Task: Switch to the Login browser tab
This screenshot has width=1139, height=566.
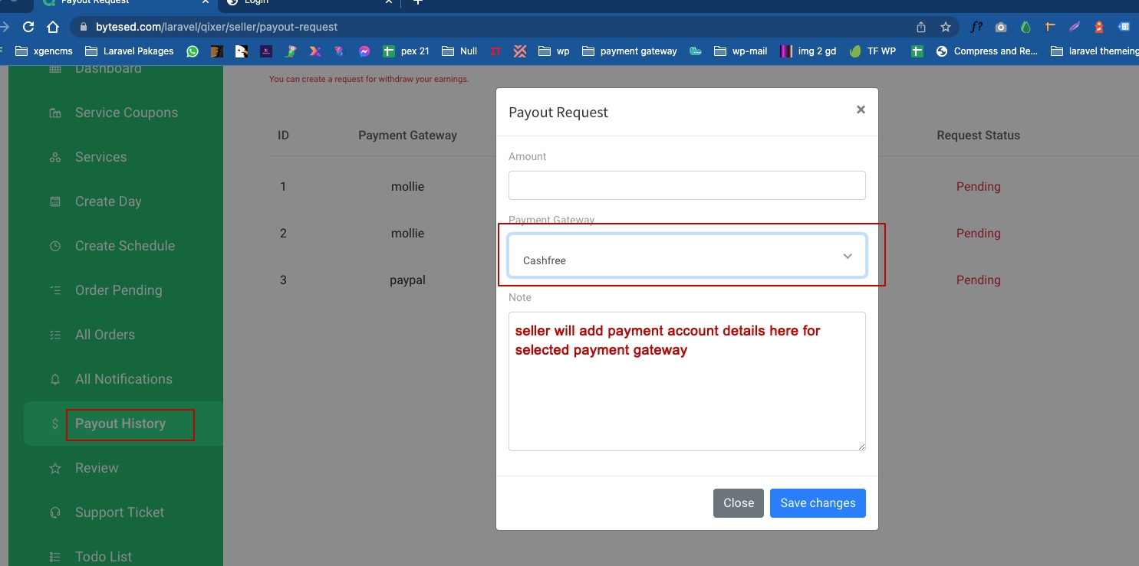Action: [256, 2]
